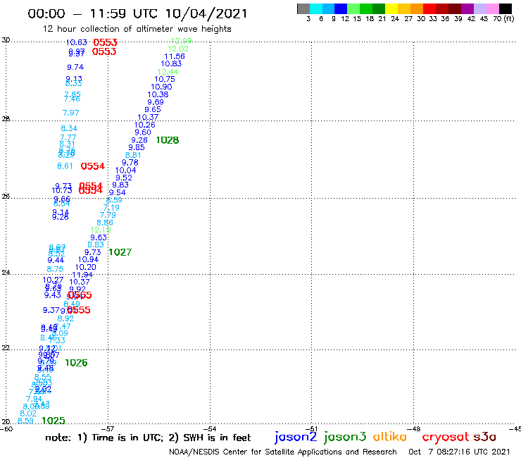Viewport: 521px width, 458px height.
Task: Click the yellow swatch in the color scale
Action: tap(391, 8)
